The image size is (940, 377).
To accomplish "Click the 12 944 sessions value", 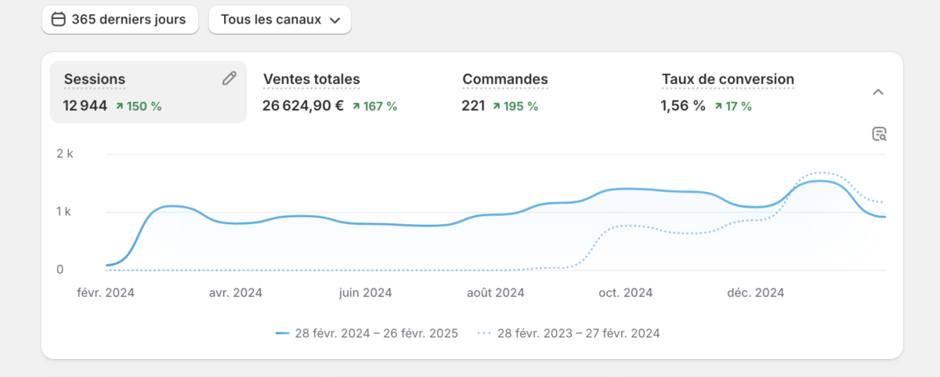I will coord(85,106).
